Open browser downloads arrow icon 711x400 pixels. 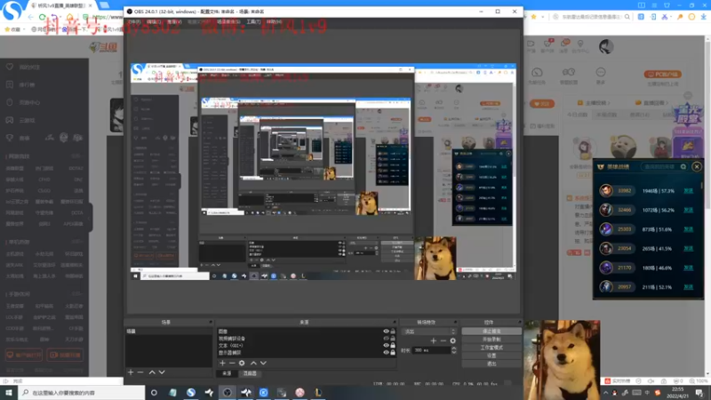(703, 17)
